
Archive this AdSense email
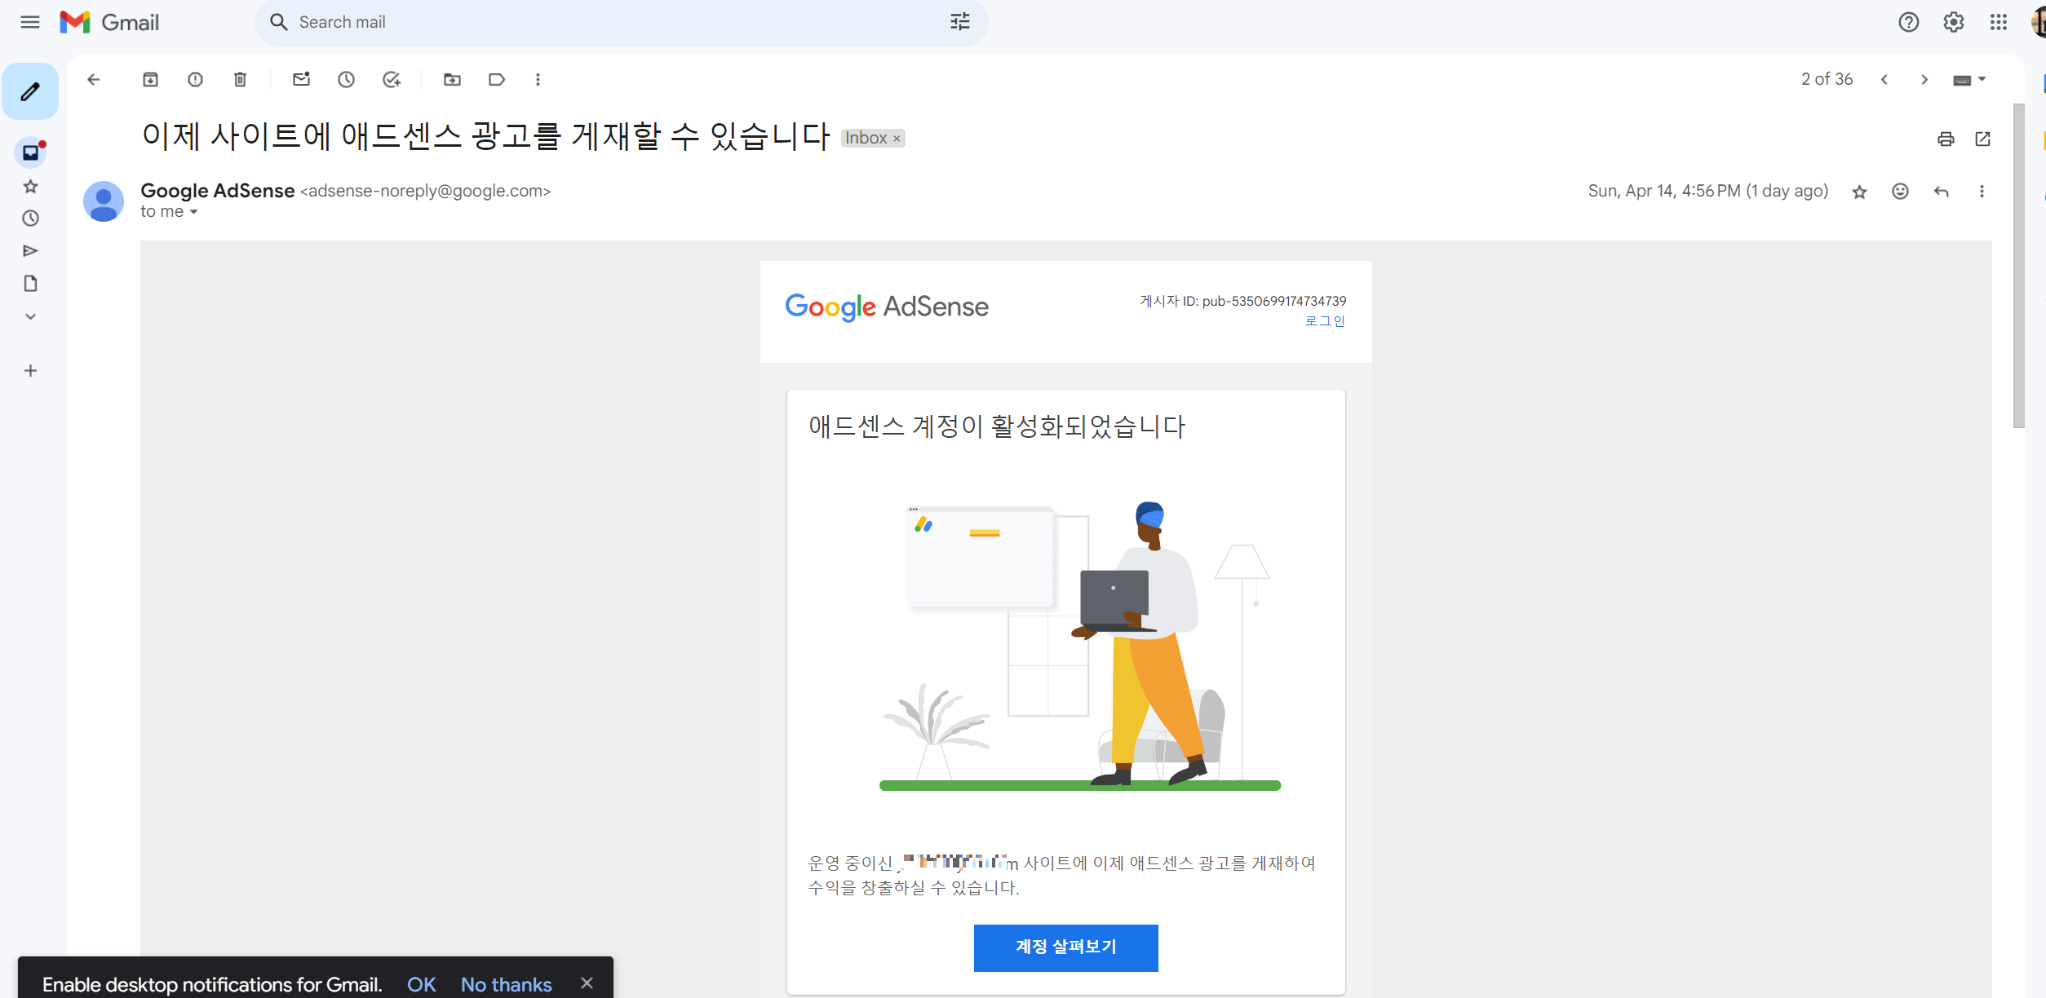point(150,79)
